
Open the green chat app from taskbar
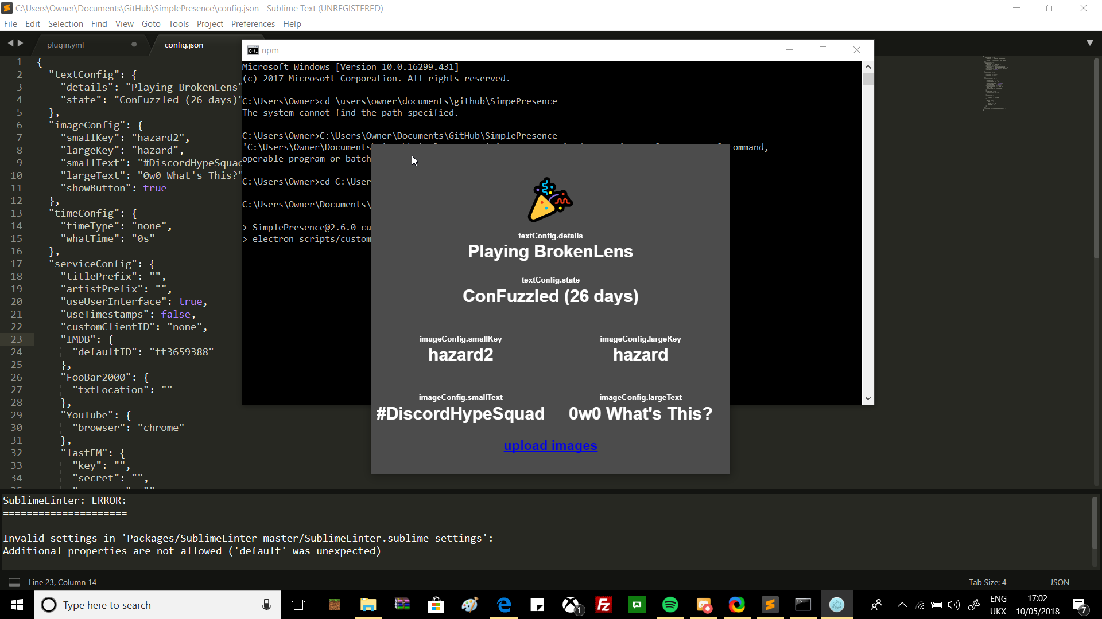pos(637,605)
